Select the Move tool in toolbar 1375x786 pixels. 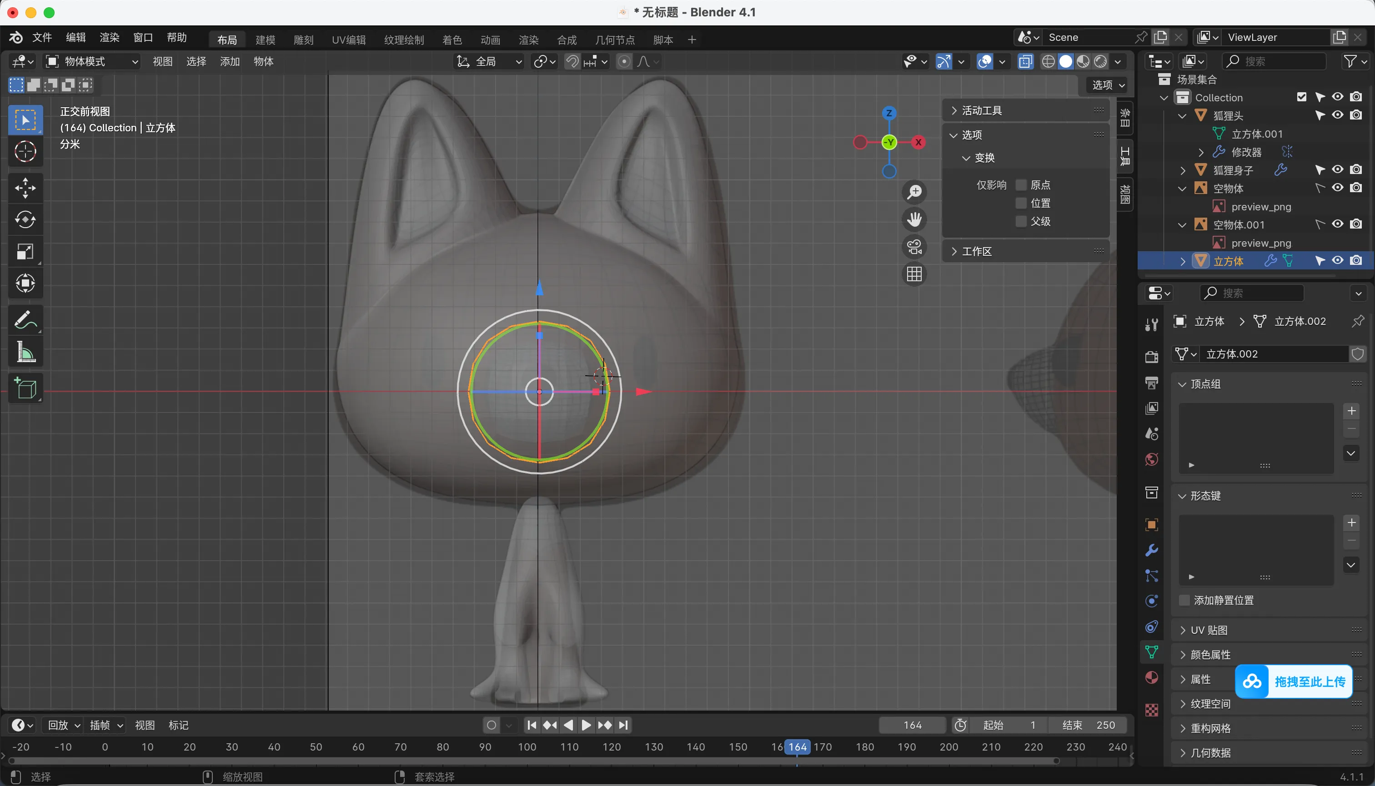coord(25,188)
